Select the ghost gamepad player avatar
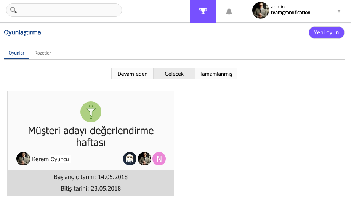The height and width of the screenshot is (210, 351). (130, 159)
